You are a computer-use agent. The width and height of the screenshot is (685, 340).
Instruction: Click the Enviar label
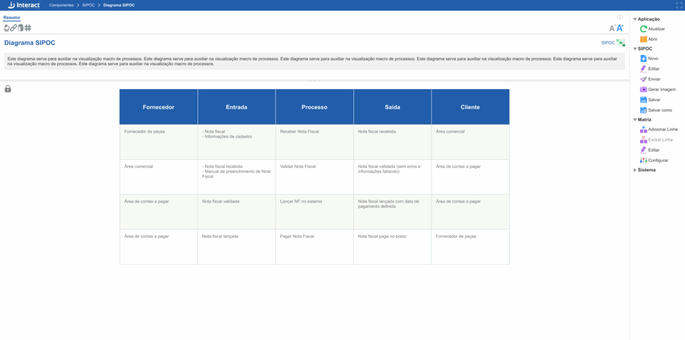655,79
